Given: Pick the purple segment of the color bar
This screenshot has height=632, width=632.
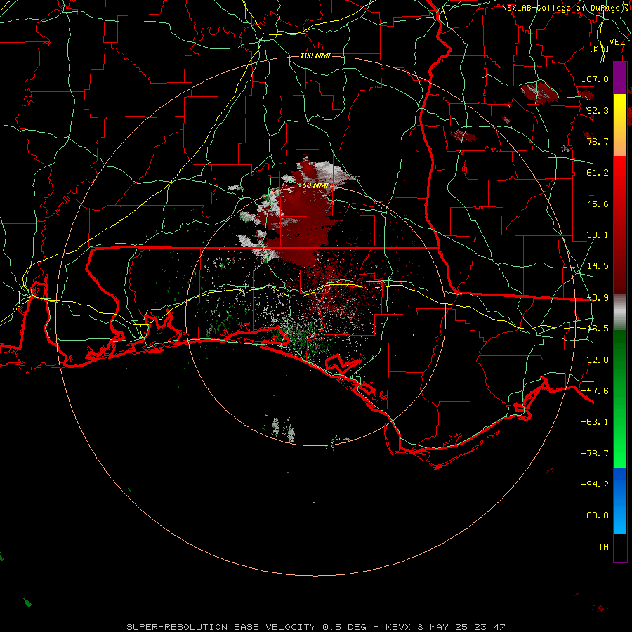Looking at the screenshot, I should (620, 78).
